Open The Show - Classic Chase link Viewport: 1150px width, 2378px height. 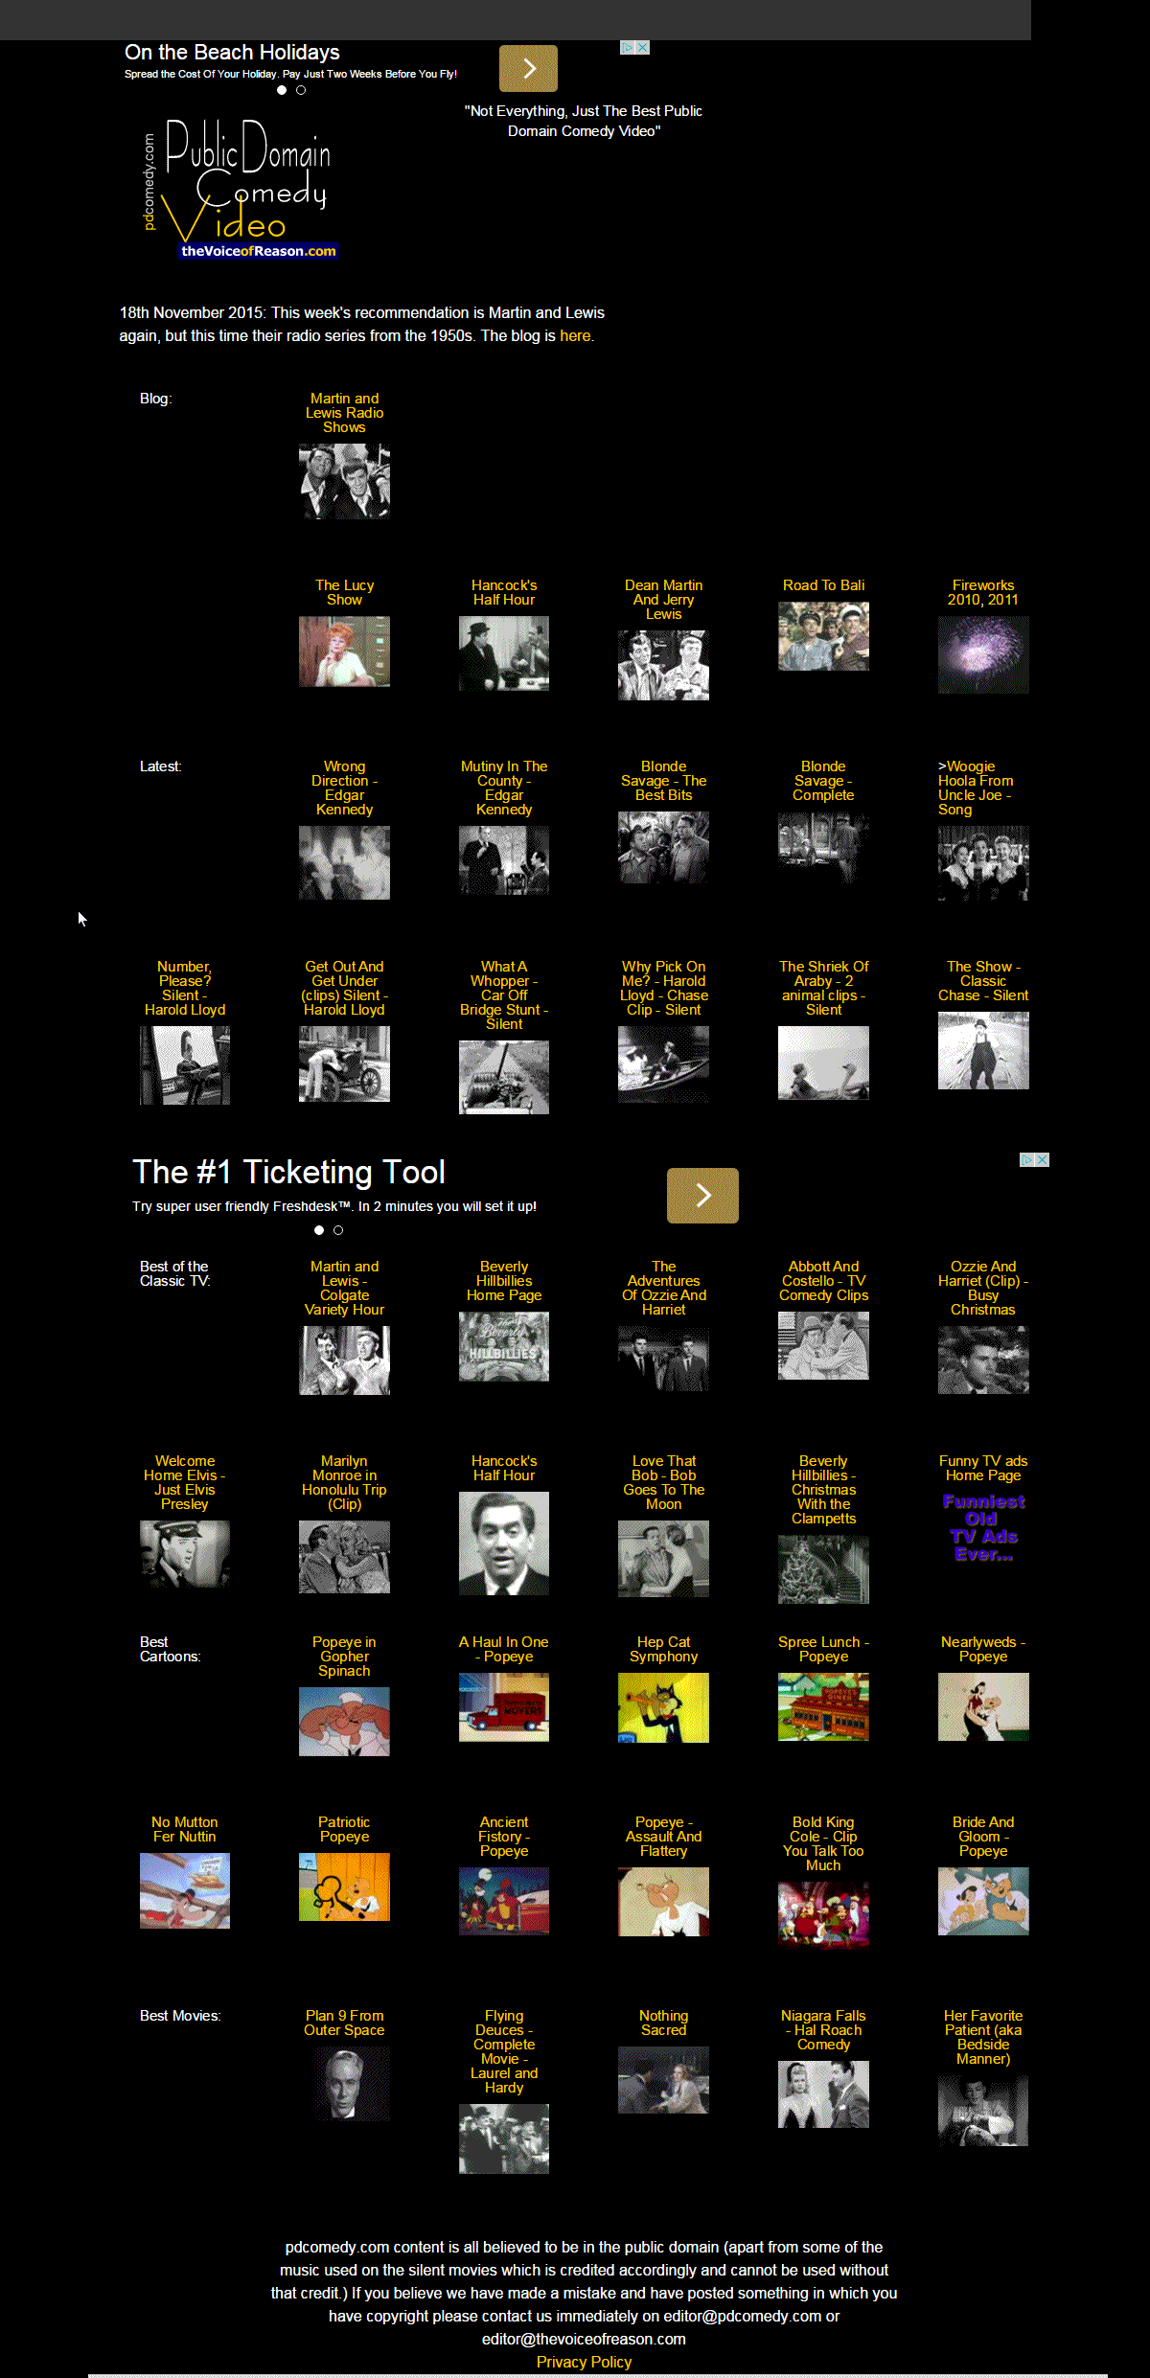pyautogui.click(x=983, y=981)
